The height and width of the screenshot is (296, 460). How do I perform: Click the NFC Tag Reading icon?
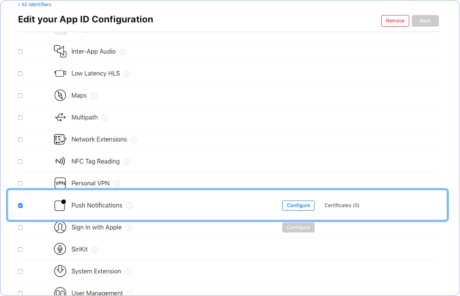point(60,161)
